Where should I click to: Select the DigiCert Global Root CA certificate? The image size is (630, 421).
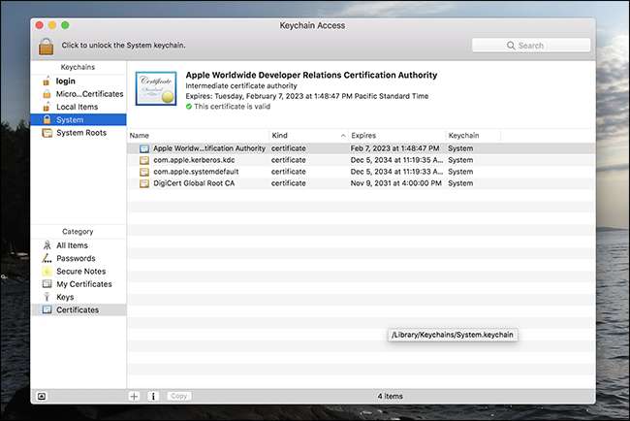[194, 182]
